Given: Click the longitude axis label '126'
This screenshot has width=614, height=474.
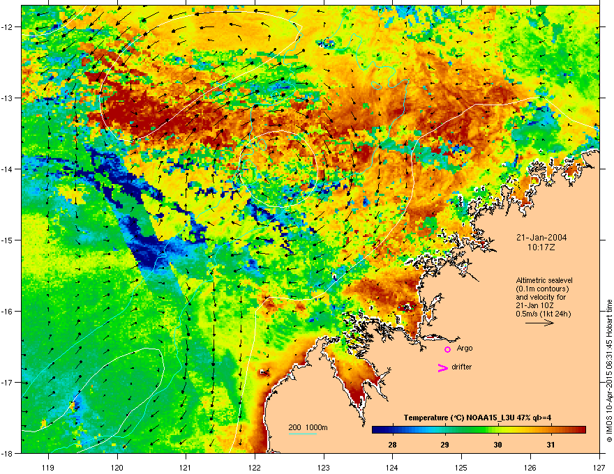Looking at the screenshot, I should coord(530,467).
